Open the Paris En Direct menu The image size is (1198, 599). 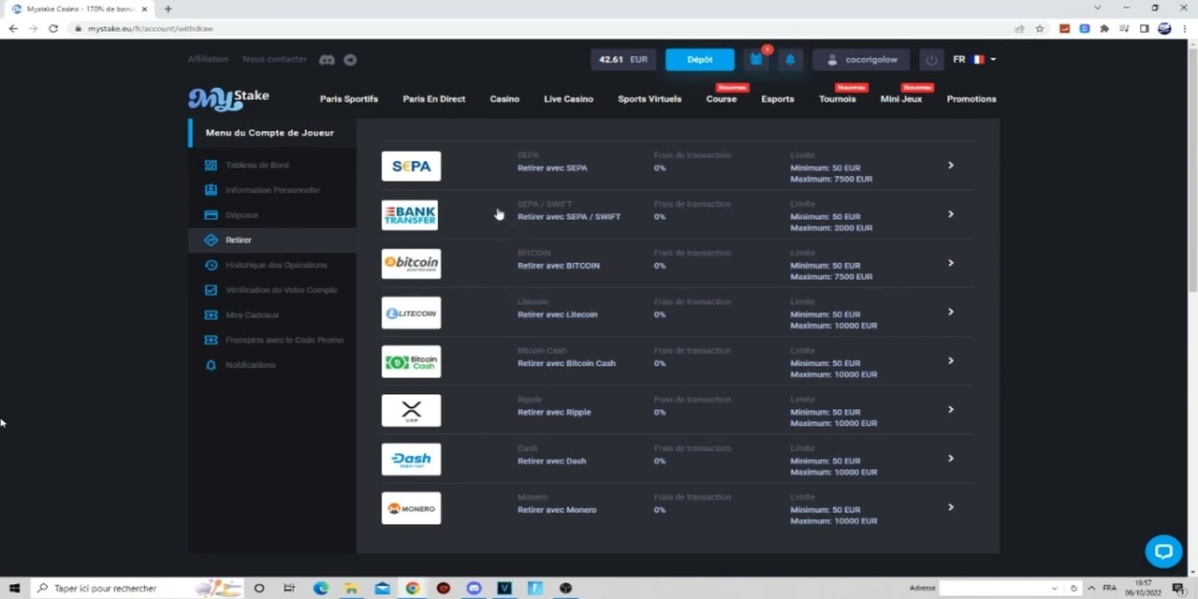tap(434, 99)
